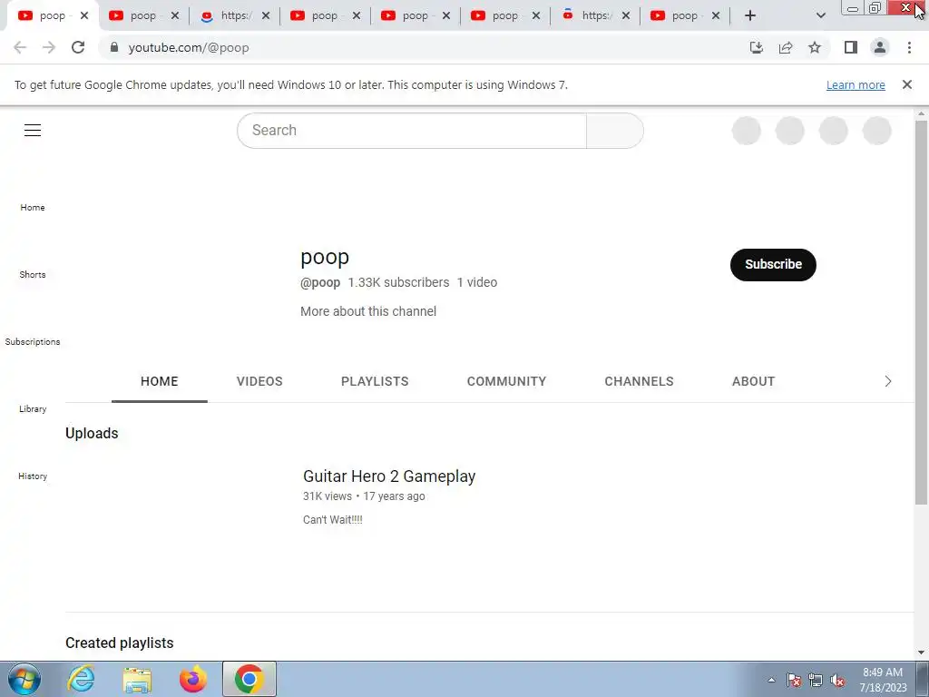The image size is (929, 697).
Task: Open the YouTube hamburger guide menu
Action: (33, 131)
